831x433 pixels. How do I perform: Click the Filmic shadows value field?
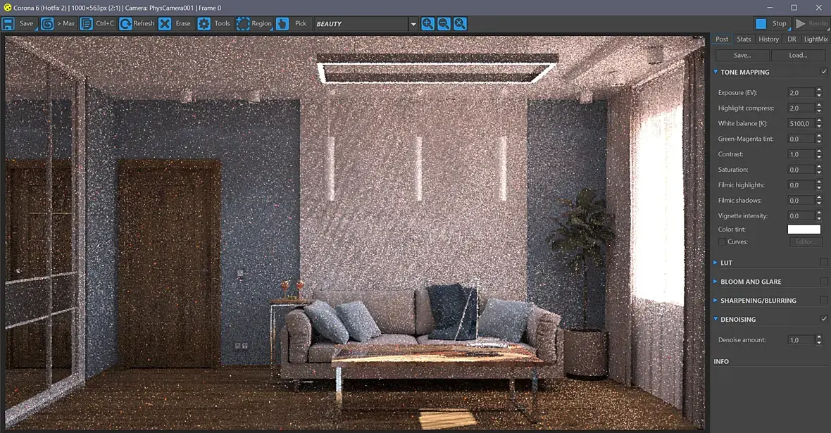801,201
